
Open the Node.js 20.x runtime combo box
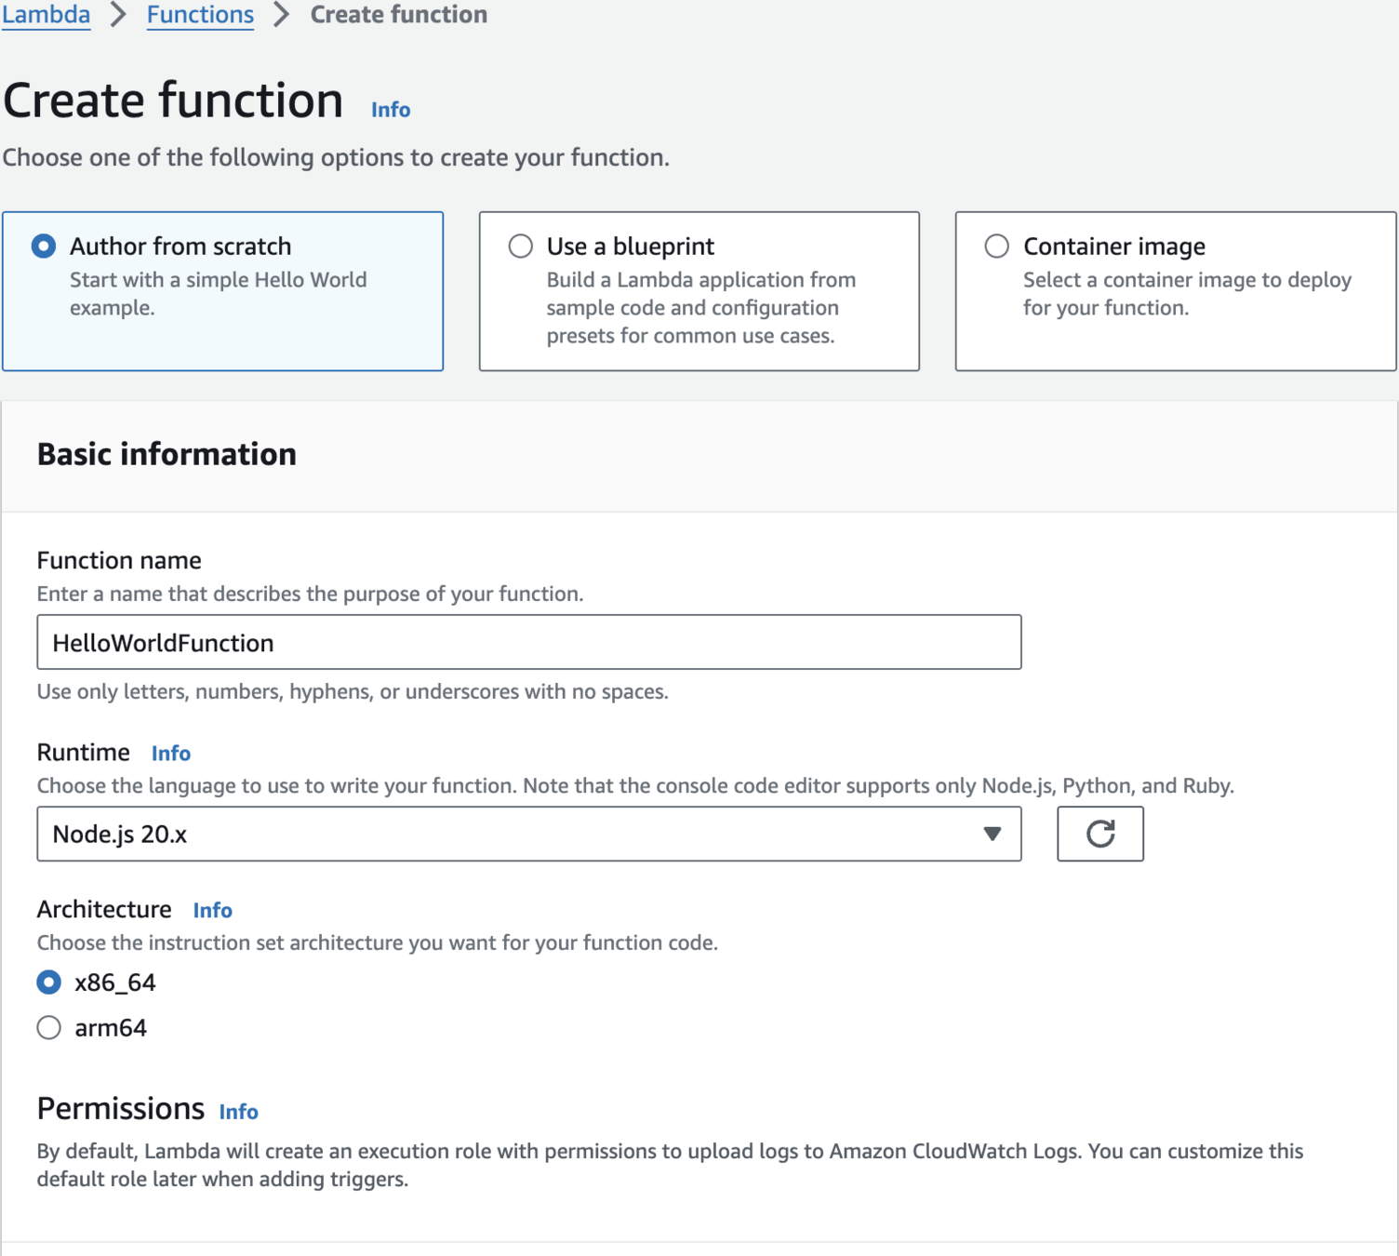[x=502, y=834]
